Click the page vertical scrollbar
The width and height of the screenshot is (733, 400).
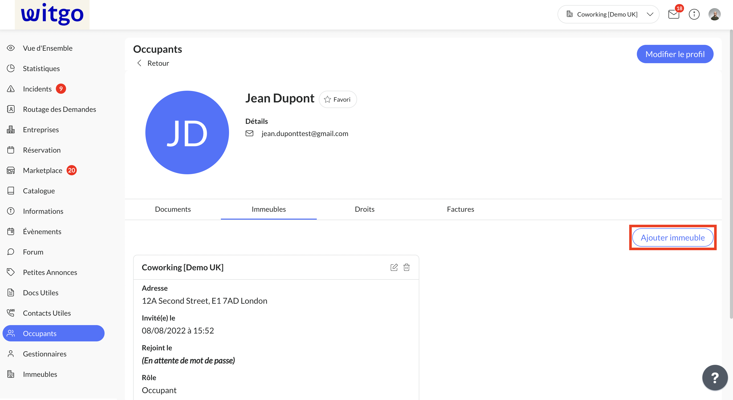pos(731,174)
